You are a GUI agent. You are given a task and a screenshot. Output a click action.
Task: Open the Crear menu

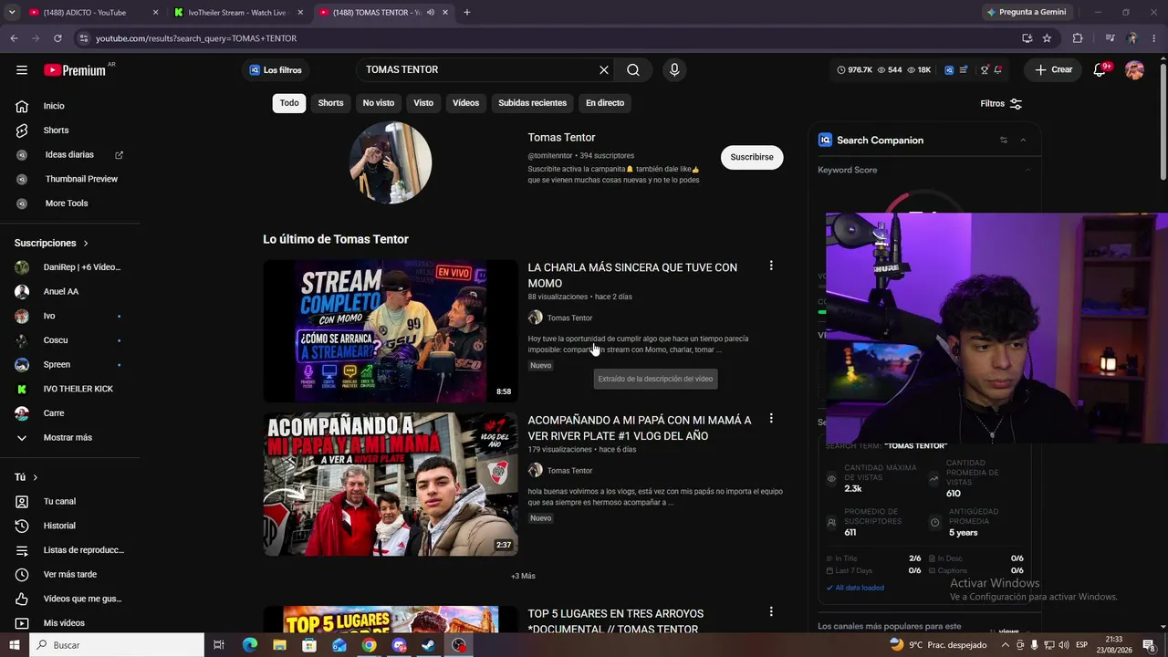pyautogui.click(x=1053, y=70)
